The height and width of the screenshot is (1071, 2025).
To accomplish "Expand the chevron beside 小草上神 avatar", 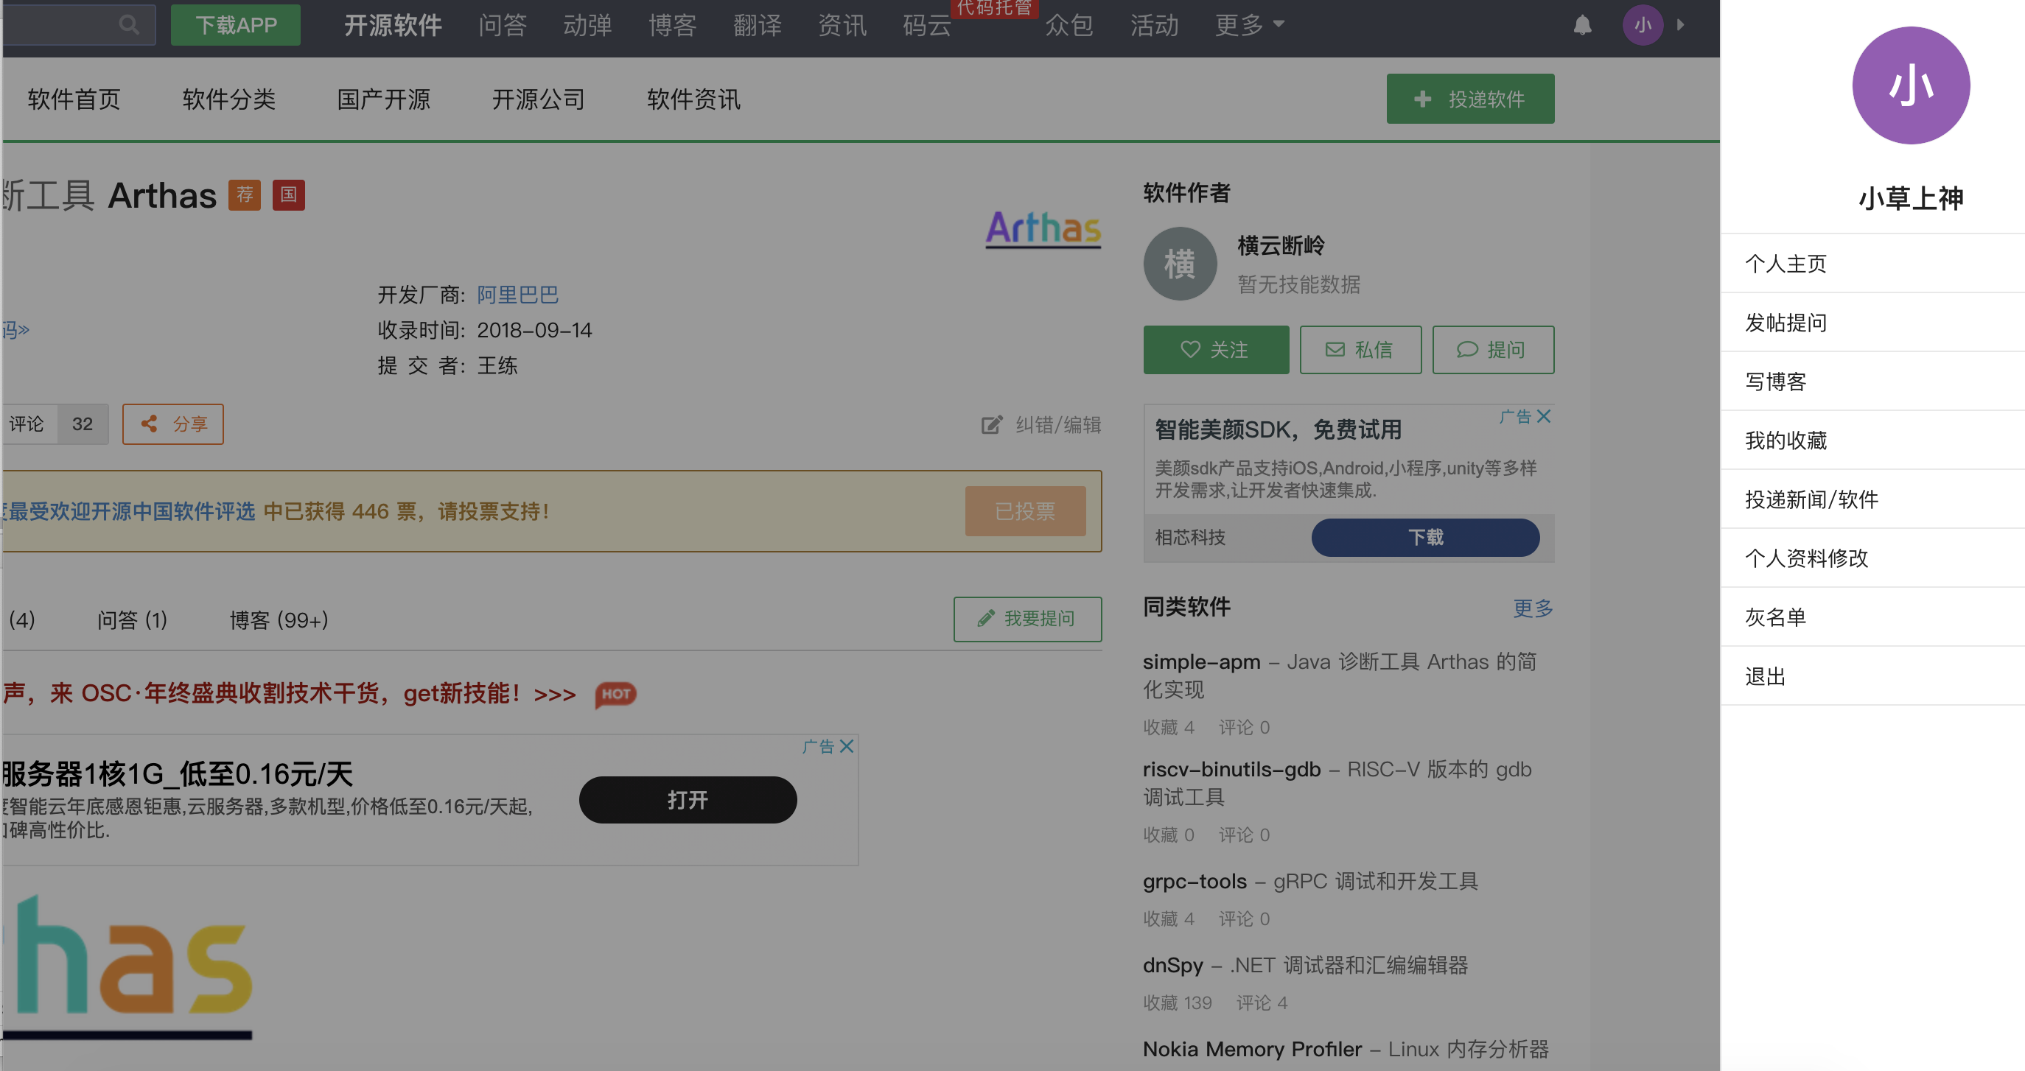I will tap(1681, 24).
